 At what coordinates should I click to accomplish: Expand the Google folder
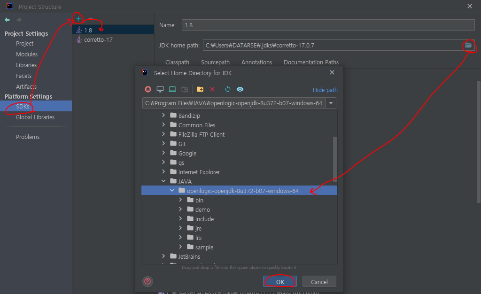[163, 153]
